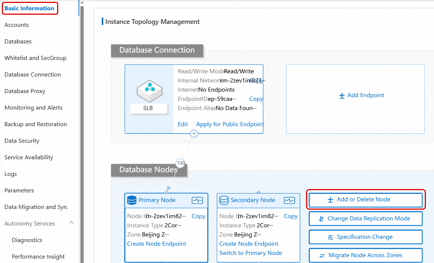The image size is (434, 263).
Task: Click Migrate Node Across Zones button
Action: [365, 255]
